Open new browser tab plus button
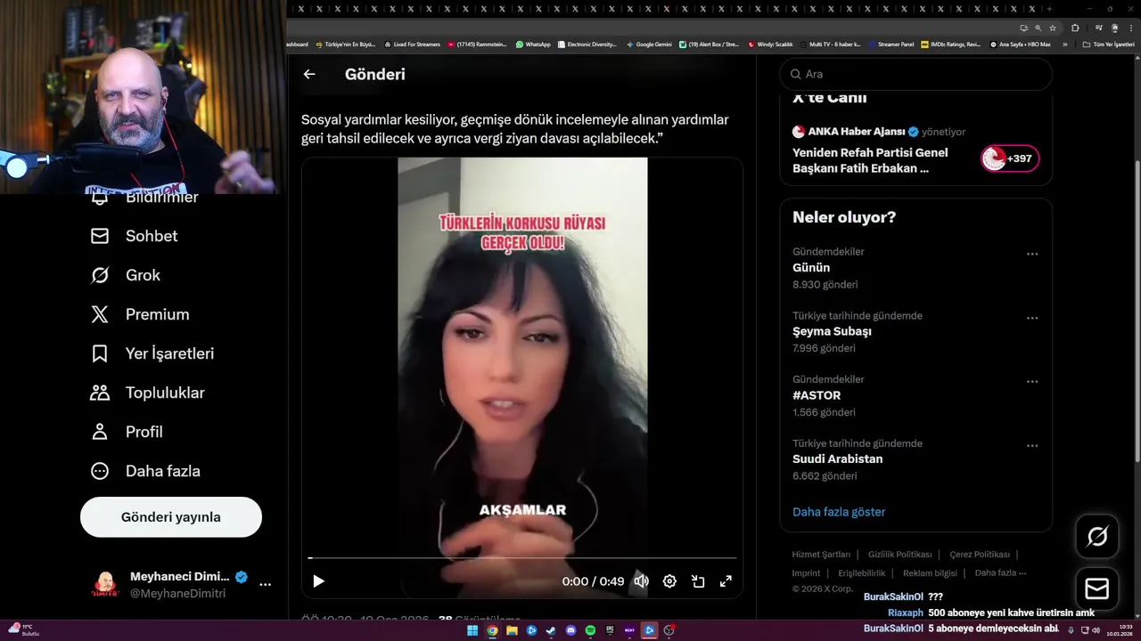Screen dimensions: 1141x641 tap(1049, 8)
